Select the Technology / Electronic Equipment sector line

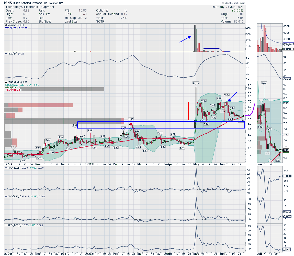(x=30, y=7)
